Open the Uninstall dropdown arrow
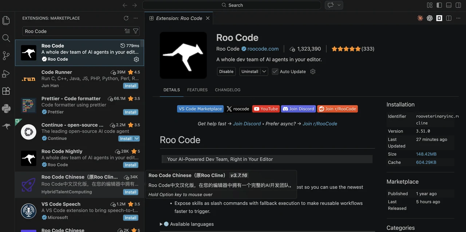Viewport: 466px width, 232px height. coord(264,71)
